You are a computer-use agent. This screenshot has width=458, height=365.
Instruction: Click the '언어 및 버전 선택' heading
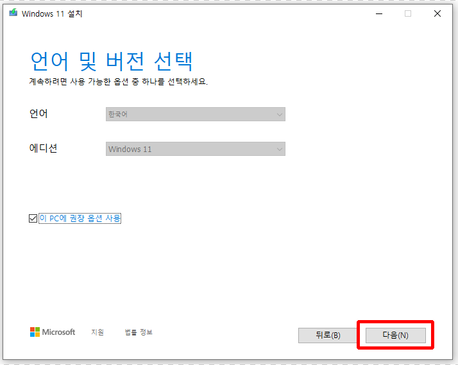pyautogui.click(x=112, y=61)
